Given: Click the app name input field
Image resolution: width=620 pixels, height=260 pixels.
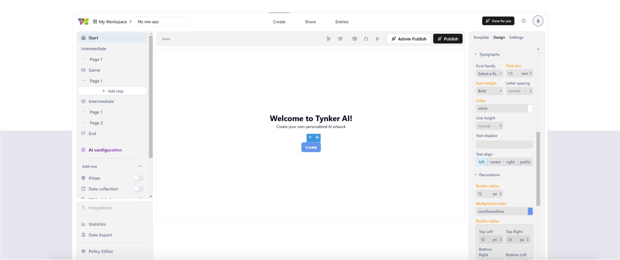Looking at the screenshot, I should click(163, 22).
